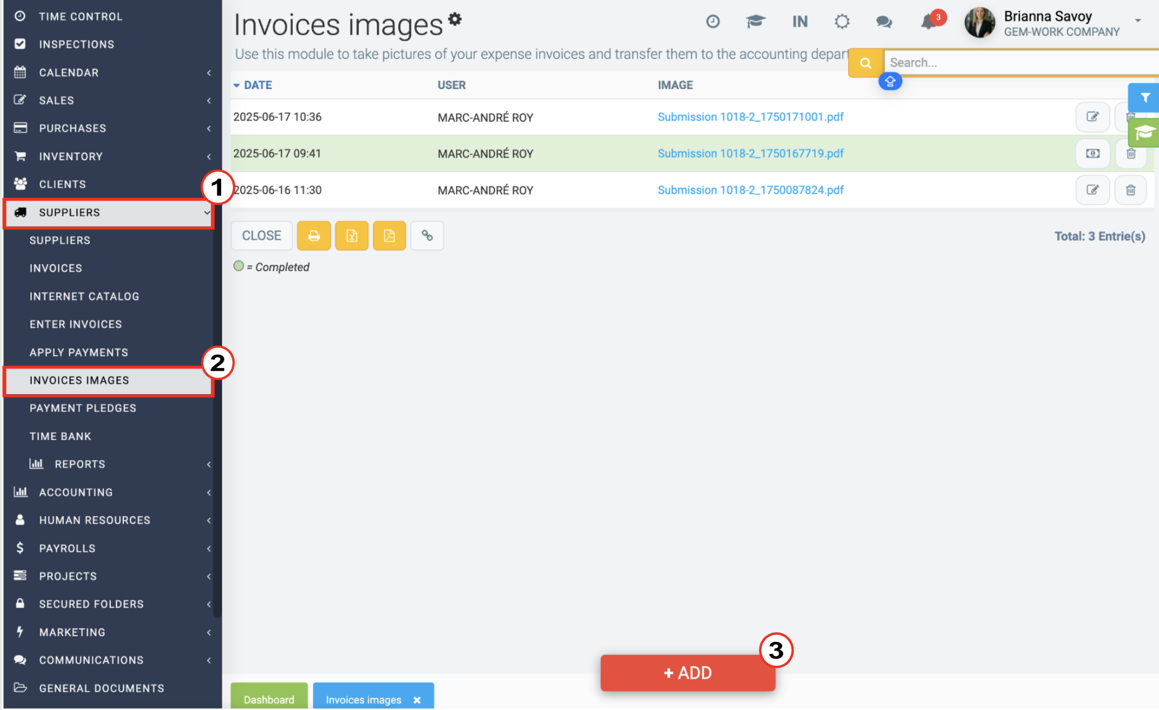Open Submission 1018-2_1750167719.pdf link

750,153
